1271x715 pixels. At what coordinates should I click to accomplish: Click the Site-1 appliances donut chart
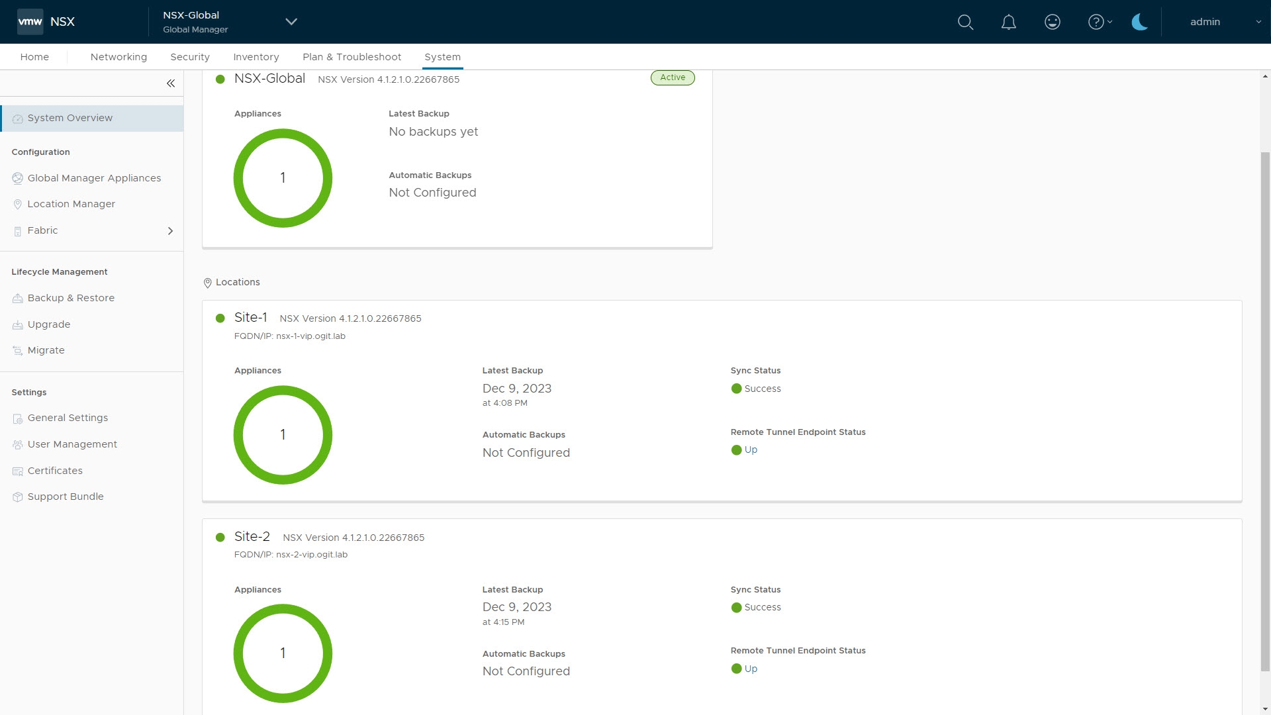[283, 435]
